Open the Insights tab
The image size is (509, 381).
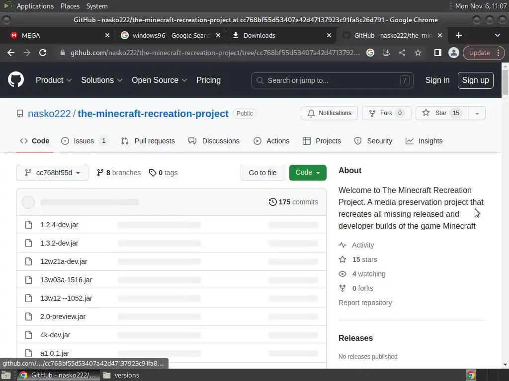pos(424,141)
